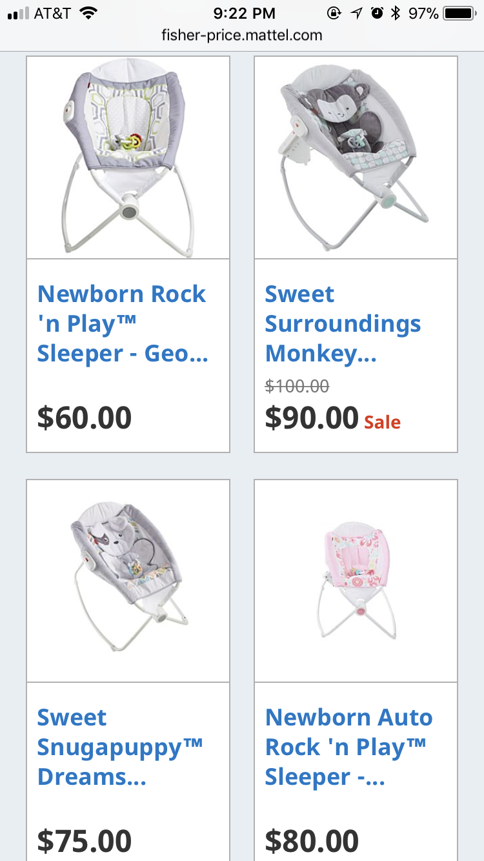Image resolution: width=484 pixels, height=861 pixels.
Task: View the pink floral sleeper image
Action: 356,581
